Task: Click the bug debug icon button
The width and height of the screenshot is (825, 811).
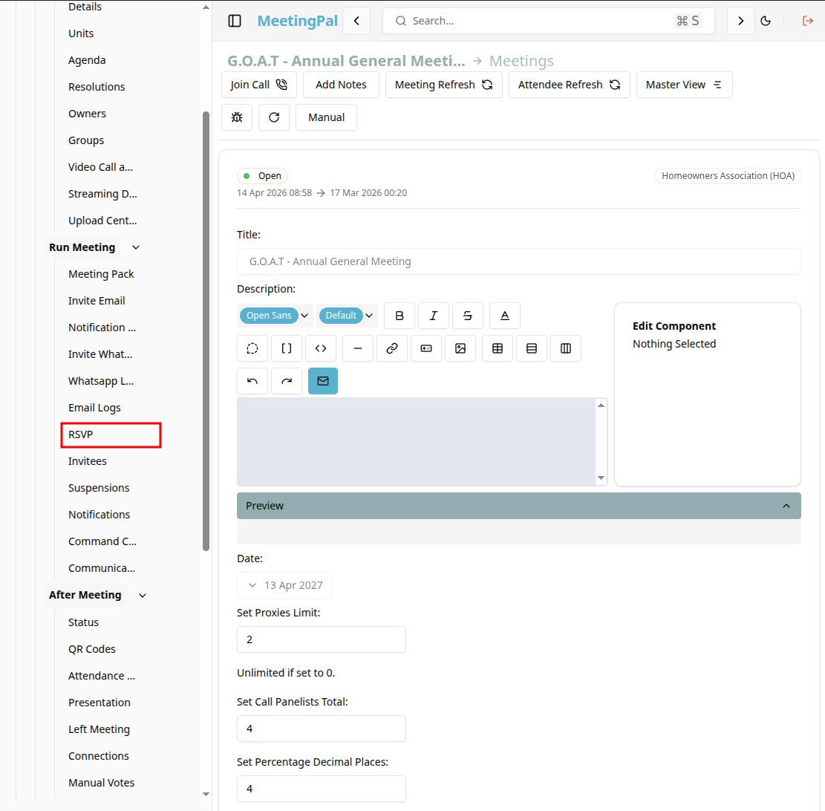Action: coord(237,117)
